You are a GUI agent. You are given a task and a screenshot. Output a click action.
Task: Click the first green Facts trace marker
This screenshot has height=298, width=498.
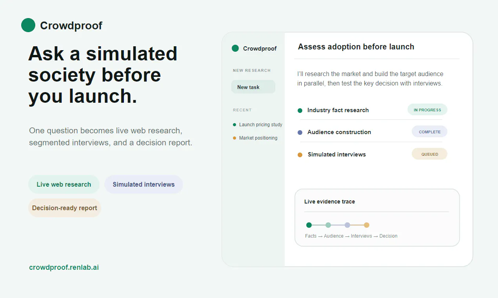click(x=309, y=225)
